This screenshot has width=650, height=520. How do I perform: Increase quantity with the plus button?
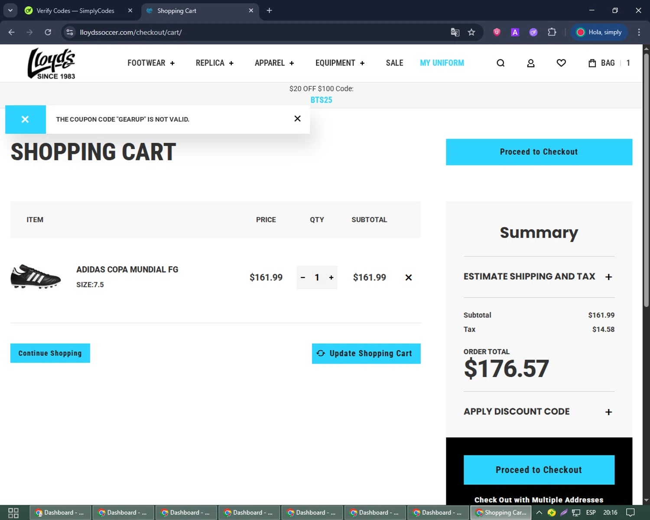point(331,277)
